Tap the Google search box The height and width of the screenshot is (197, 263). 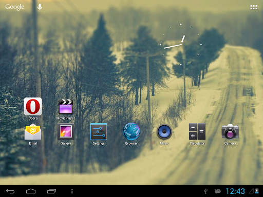tap(15, 7)
